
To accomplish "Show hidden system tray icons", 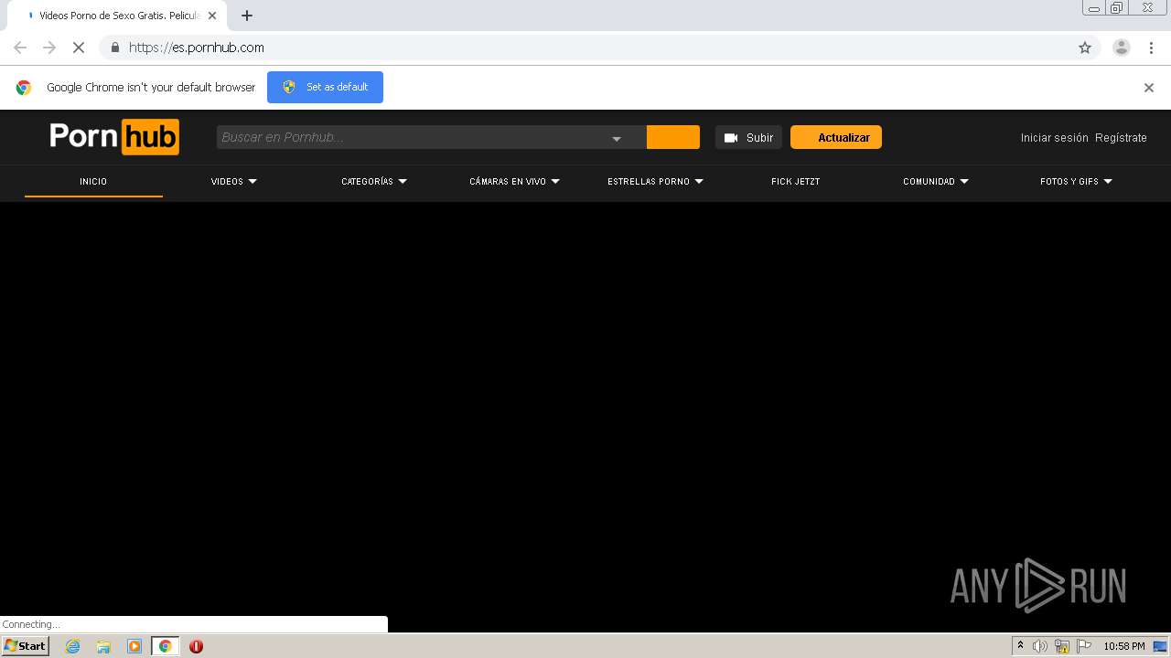I will (x=1020, y=646).
